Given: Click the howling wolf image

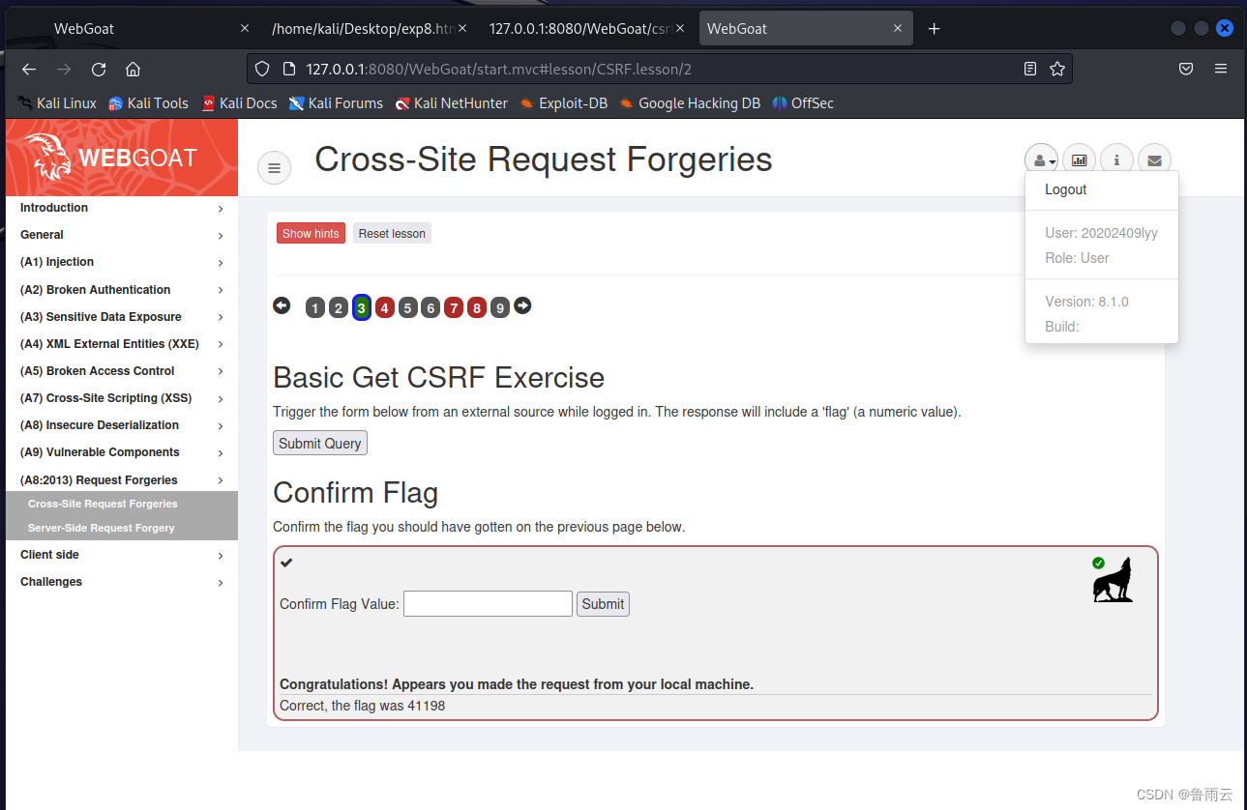Looking at the screenshot, I should point(1112,580).
